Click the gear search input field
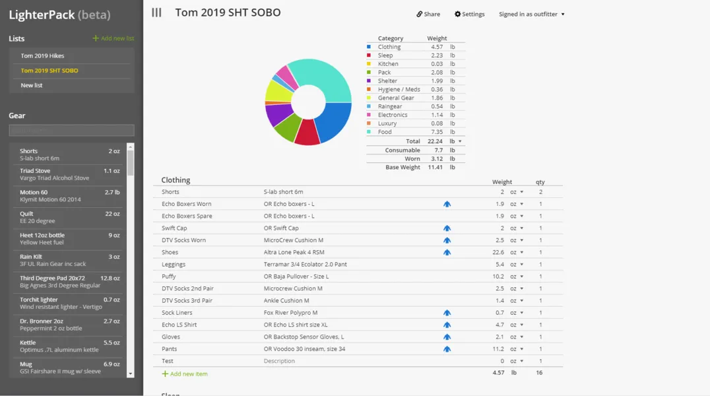Screen dimensions: 710x396 coord(71,131)
